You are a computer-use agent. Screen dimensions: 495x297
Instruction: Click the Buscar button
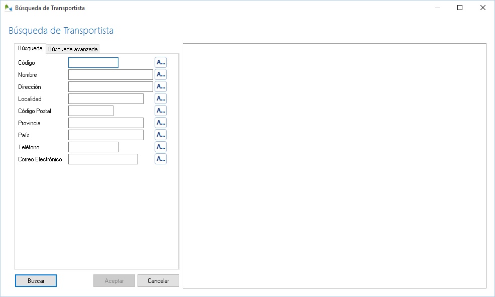tap(36, 281)
